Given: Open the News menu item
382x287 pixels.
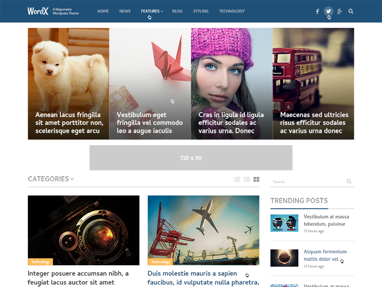Looking at the screenshot, I should 125,11.
